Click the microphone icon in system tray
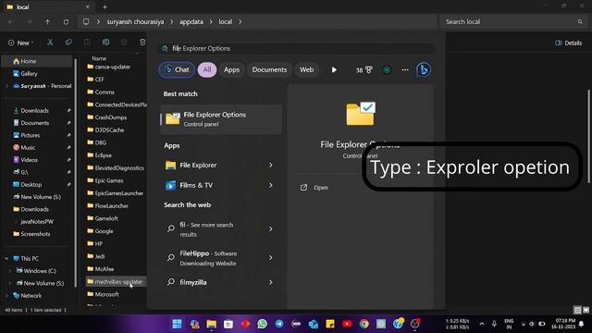This screenshot has height=333, width=592. [494, 324]
